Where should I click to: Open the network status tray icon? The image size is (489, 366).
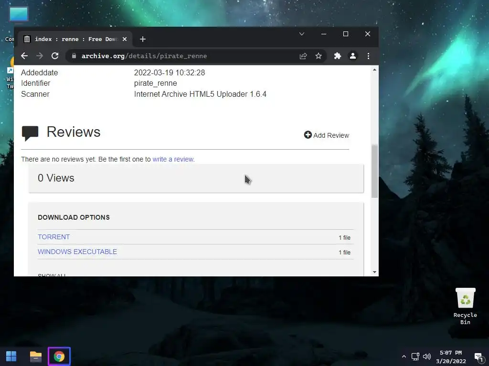415,356
